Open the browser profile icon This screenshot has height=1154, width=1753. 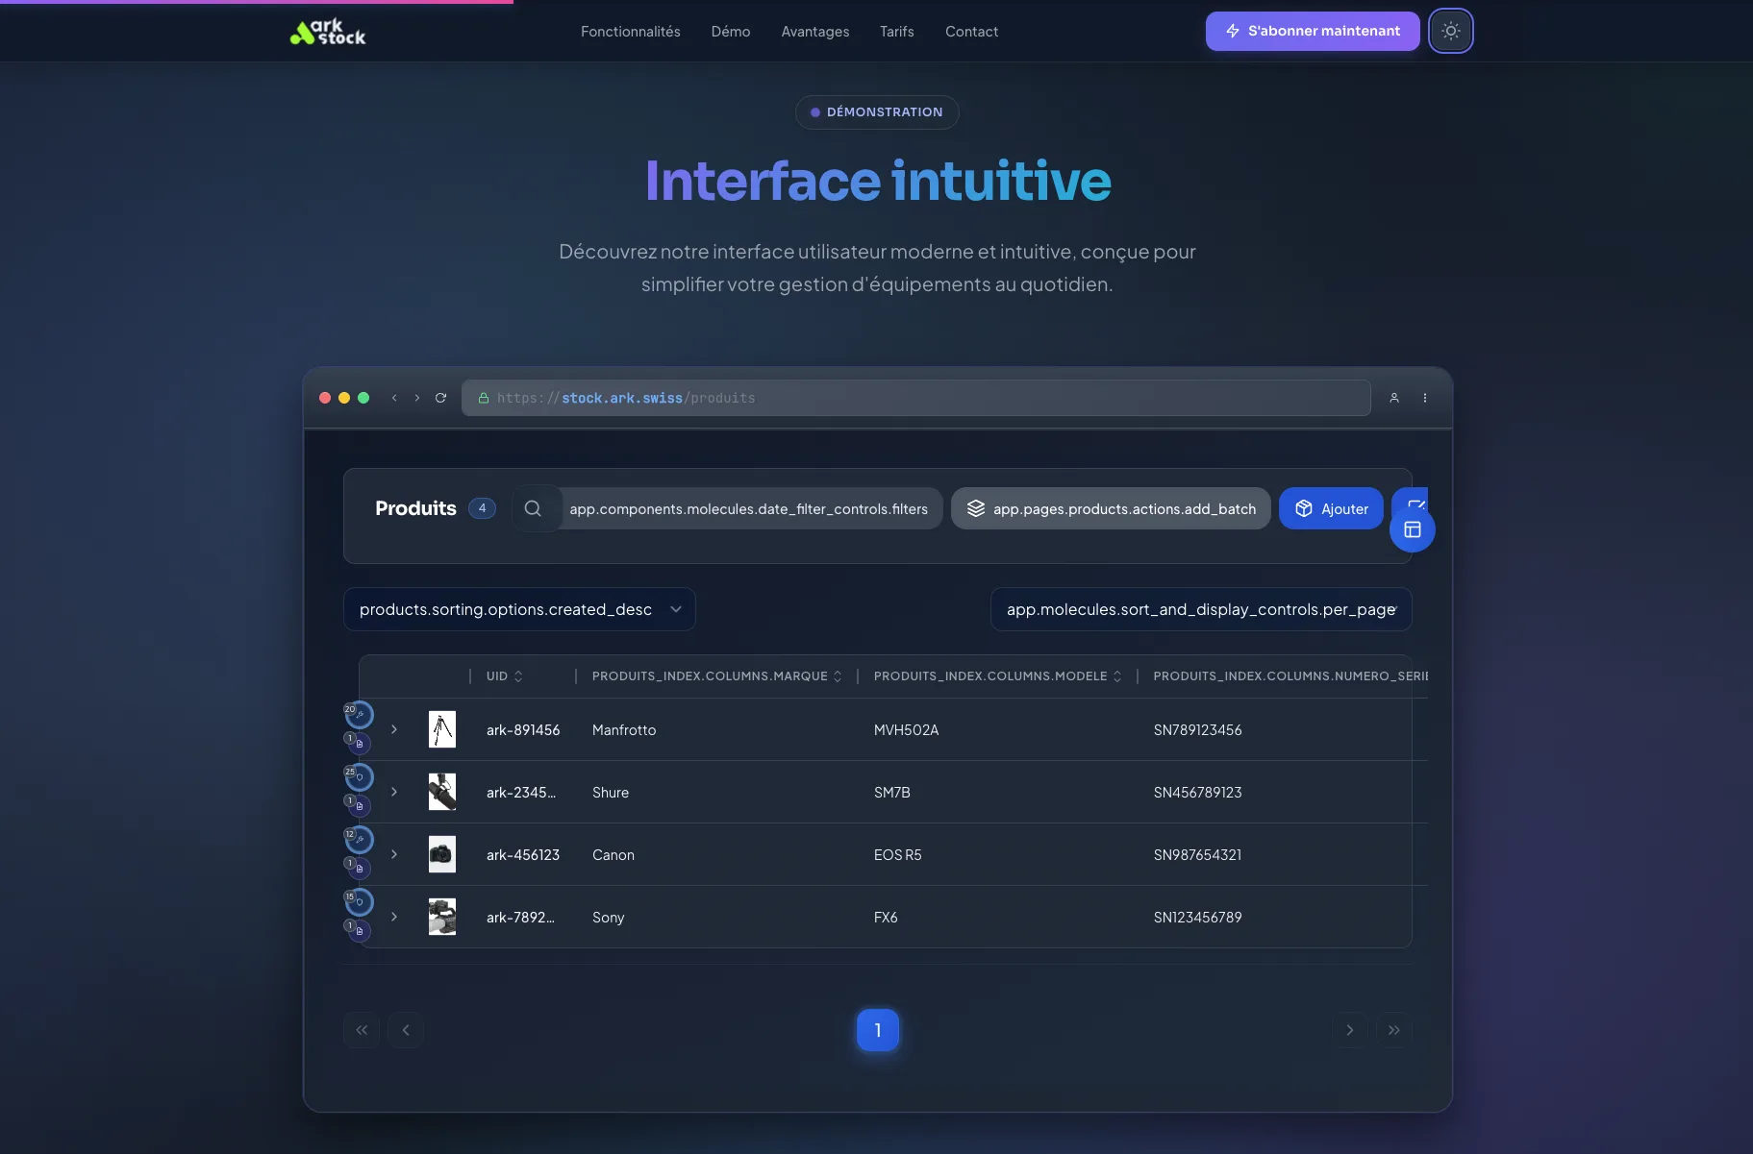click(1392, 398)
